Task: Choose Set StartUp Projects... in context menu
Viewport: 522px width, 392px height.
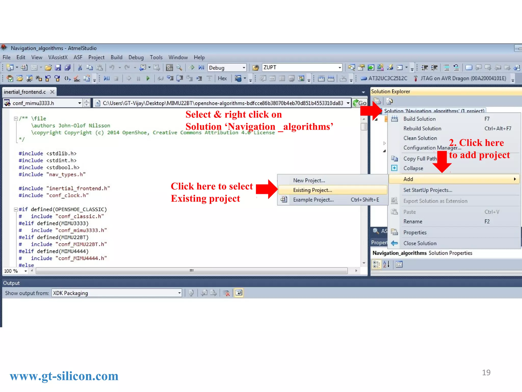Action: coord(454,190)
